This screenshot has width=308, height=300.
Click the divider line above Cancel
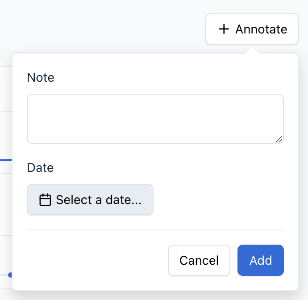tap(155, 230)
